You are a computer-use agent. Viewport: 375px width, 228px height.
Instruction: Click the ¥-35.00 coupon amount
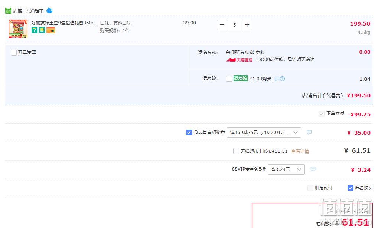pyautogui.click(x=359, y=133)
